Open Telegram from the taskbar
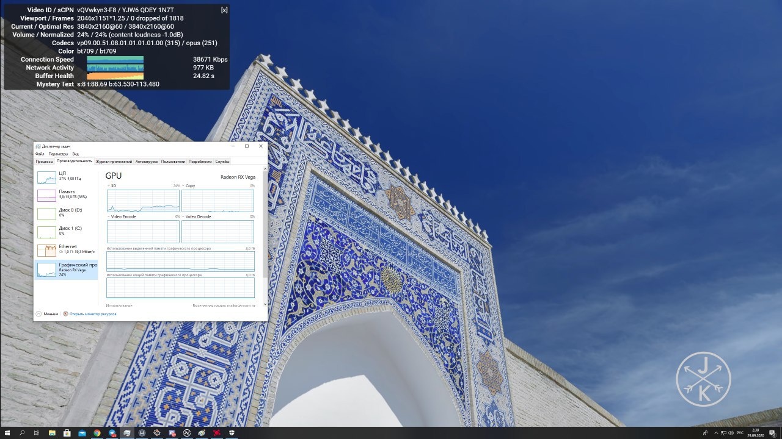782x439 pixels. click(112, 433)
